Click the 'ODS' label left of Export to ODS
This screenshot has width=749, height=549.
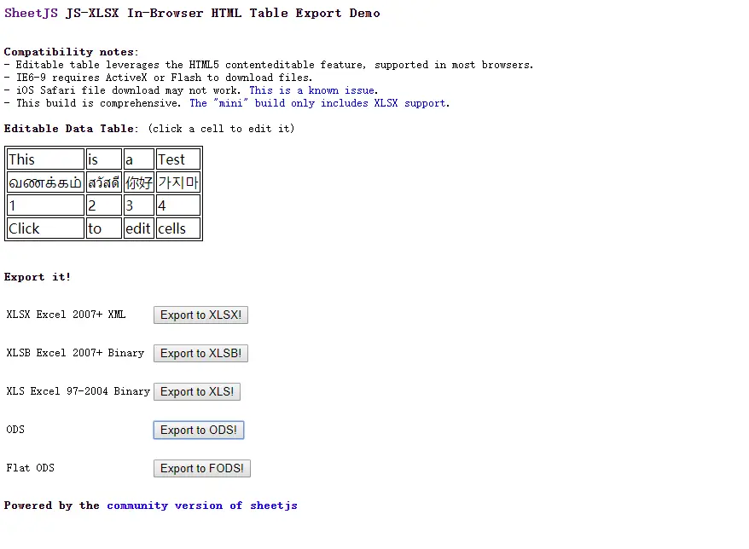tap(15, 429)
